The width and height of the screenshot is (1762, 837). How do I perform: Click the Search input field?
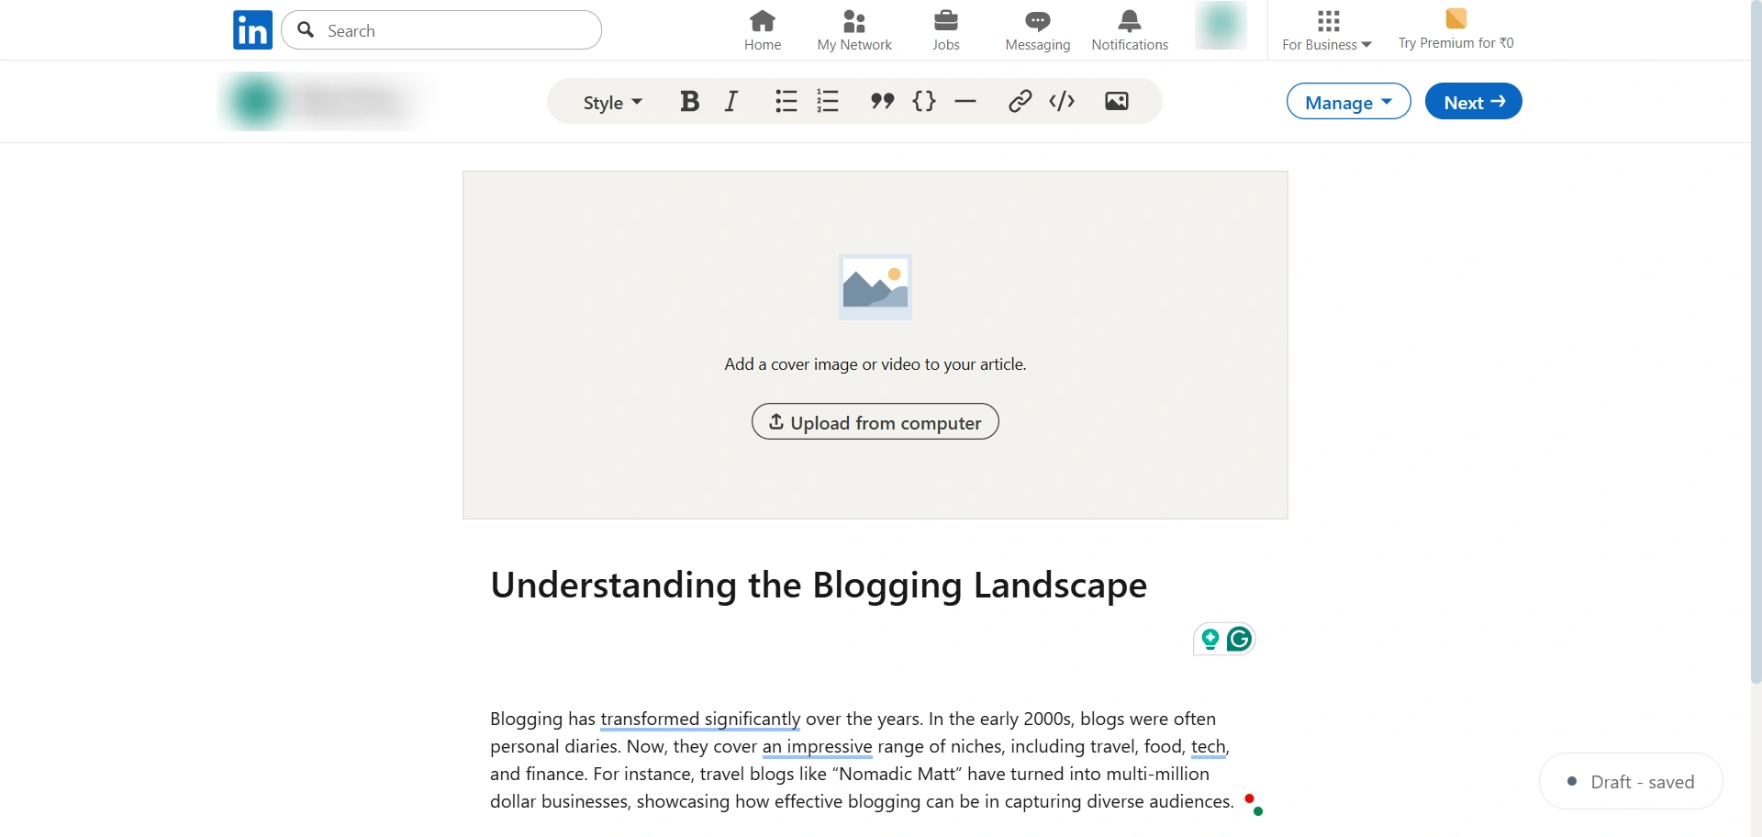coord(441,30)
